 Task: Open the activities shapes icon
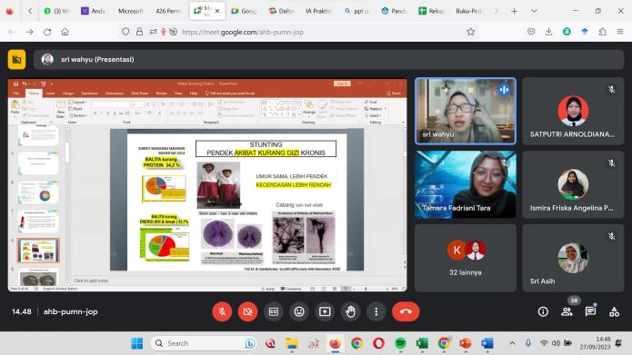click(x=614, y=311)
